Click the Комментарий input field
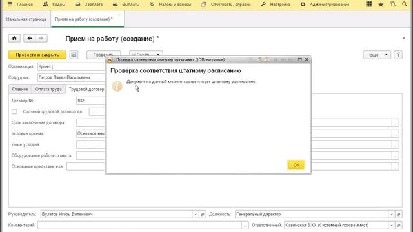Screen dimensions: 413x232 pyautogui.click(x=139, y=225)
